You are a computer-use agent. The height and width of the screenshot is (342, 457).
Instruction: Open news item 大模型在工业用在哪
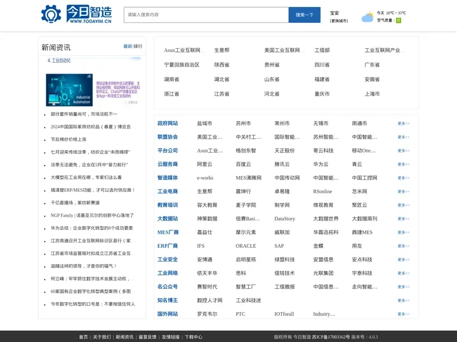click(x=86, y=177)
